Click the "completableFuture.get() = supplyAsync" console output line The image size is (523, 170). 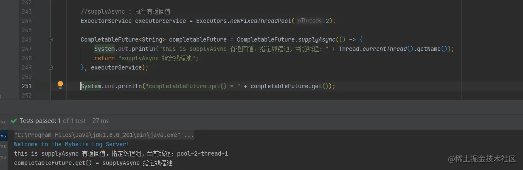click(93, 163)
